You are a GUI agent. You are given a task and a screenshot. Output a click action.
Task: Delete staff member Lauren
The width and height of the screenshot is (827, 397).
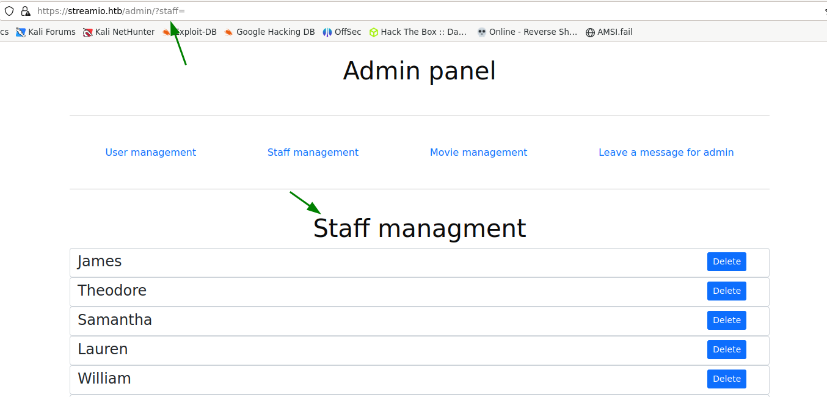point(726,349)
